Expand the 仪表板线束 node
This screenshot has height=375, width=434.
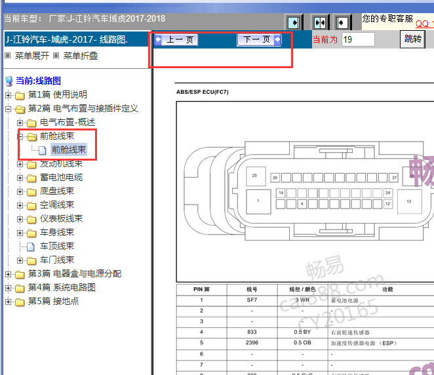20,219
